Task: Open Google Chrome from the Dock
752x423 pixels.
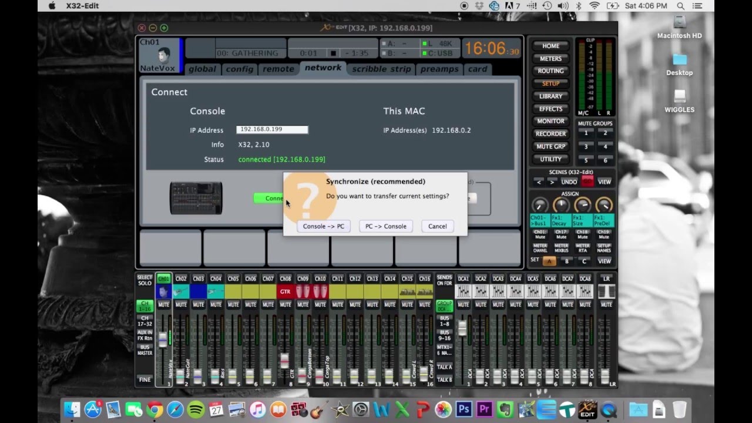Action: pyautogui.click(x=155, y=409)
